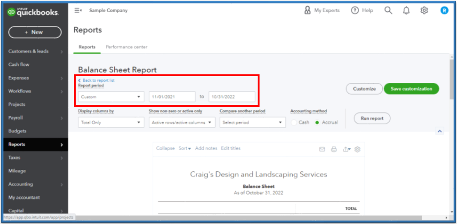Click the start date field 11/01/2021
457x224 pixels.
tap(172, 97)
